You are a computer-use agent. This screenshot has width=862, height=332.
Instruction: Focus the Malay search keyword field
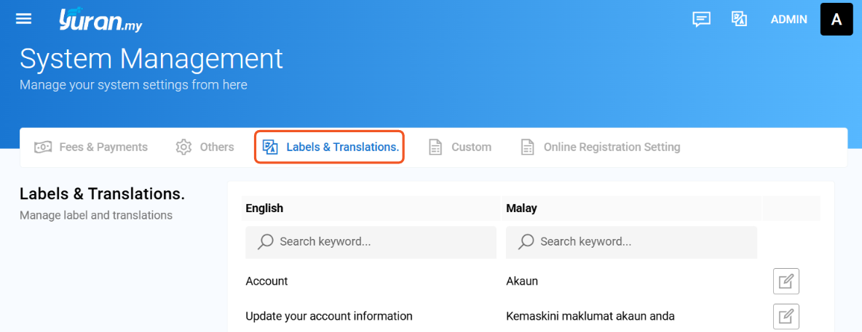(x=632, y=242)
